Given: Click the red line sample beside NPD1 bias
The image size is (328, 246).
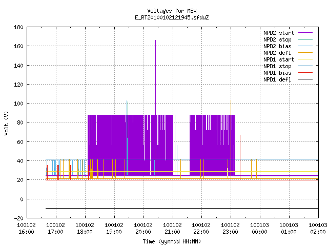Looking at the screenshot, I should tap(305, 73).
